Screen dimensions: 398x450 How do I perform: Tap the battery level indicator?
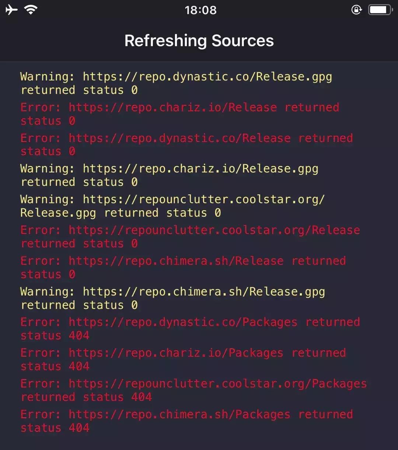(x=380, y=10)
